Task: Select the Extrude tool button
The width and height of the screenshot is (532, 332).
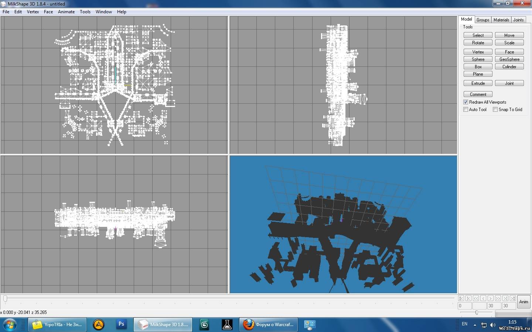Action: tap(478, 83)
